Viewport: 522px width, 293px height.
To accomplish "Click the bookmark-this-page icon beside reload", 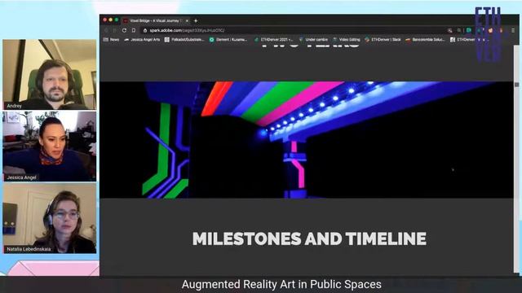I will [x=134, y=30].
